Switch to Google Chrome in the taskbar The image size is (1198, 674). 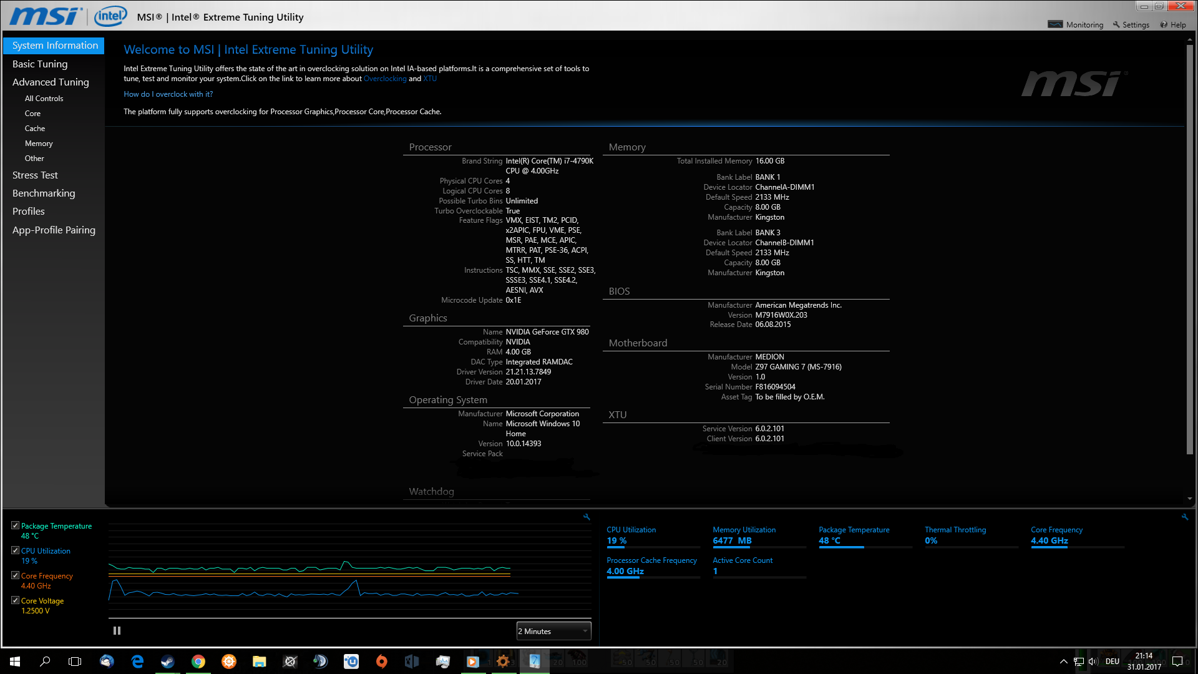(x=198, y=662)
